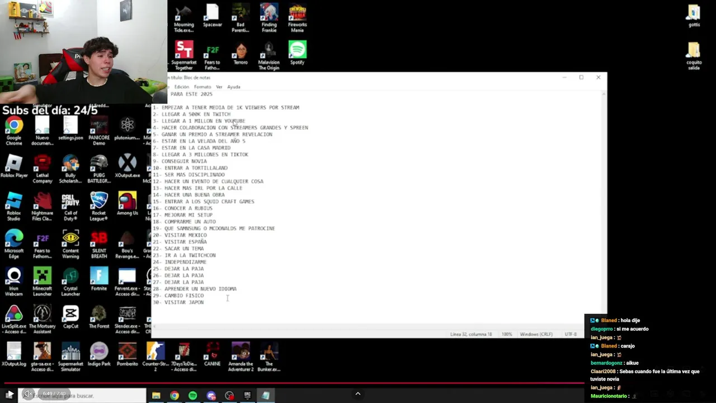
Task: Click chat username bernardogonz
Action: [x=607, y=363]
